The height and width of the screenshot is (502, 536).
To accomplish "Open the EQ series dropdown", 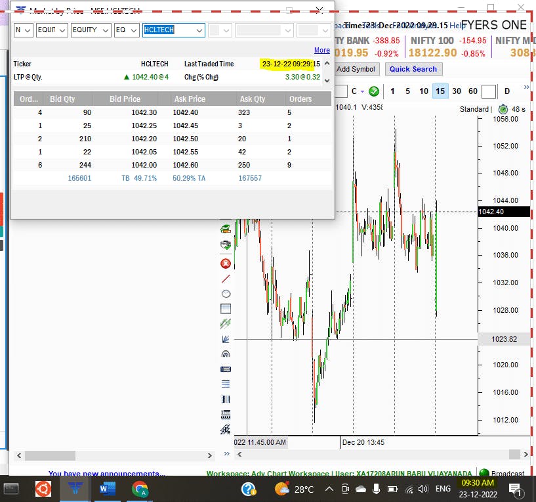I will (127, 30).
